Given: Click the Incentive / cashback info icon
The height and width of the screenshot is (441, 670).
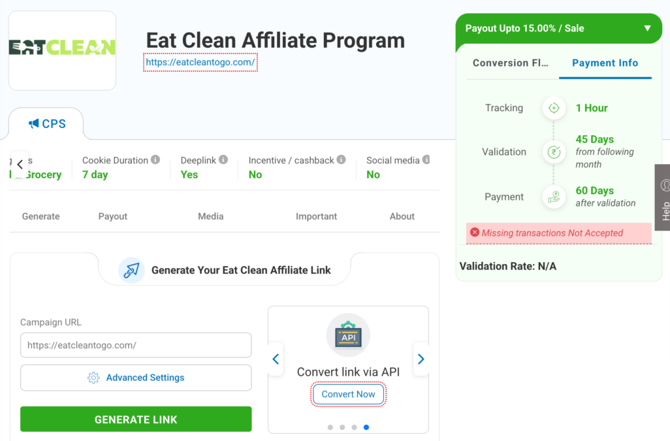Looking at the screenshot, I should pos(341,159).
